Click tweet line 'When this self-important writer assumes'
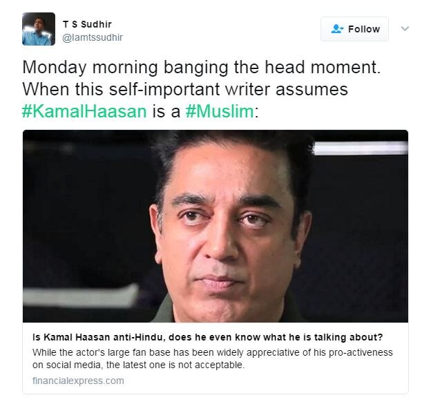 (185, 89)
